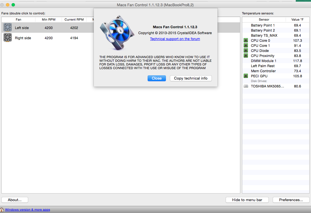Image resolution: width=311 pixels, height=213 pixels.
Task: Click DIMM Module 1 value 117.8
Action: [x=297, y=61]
